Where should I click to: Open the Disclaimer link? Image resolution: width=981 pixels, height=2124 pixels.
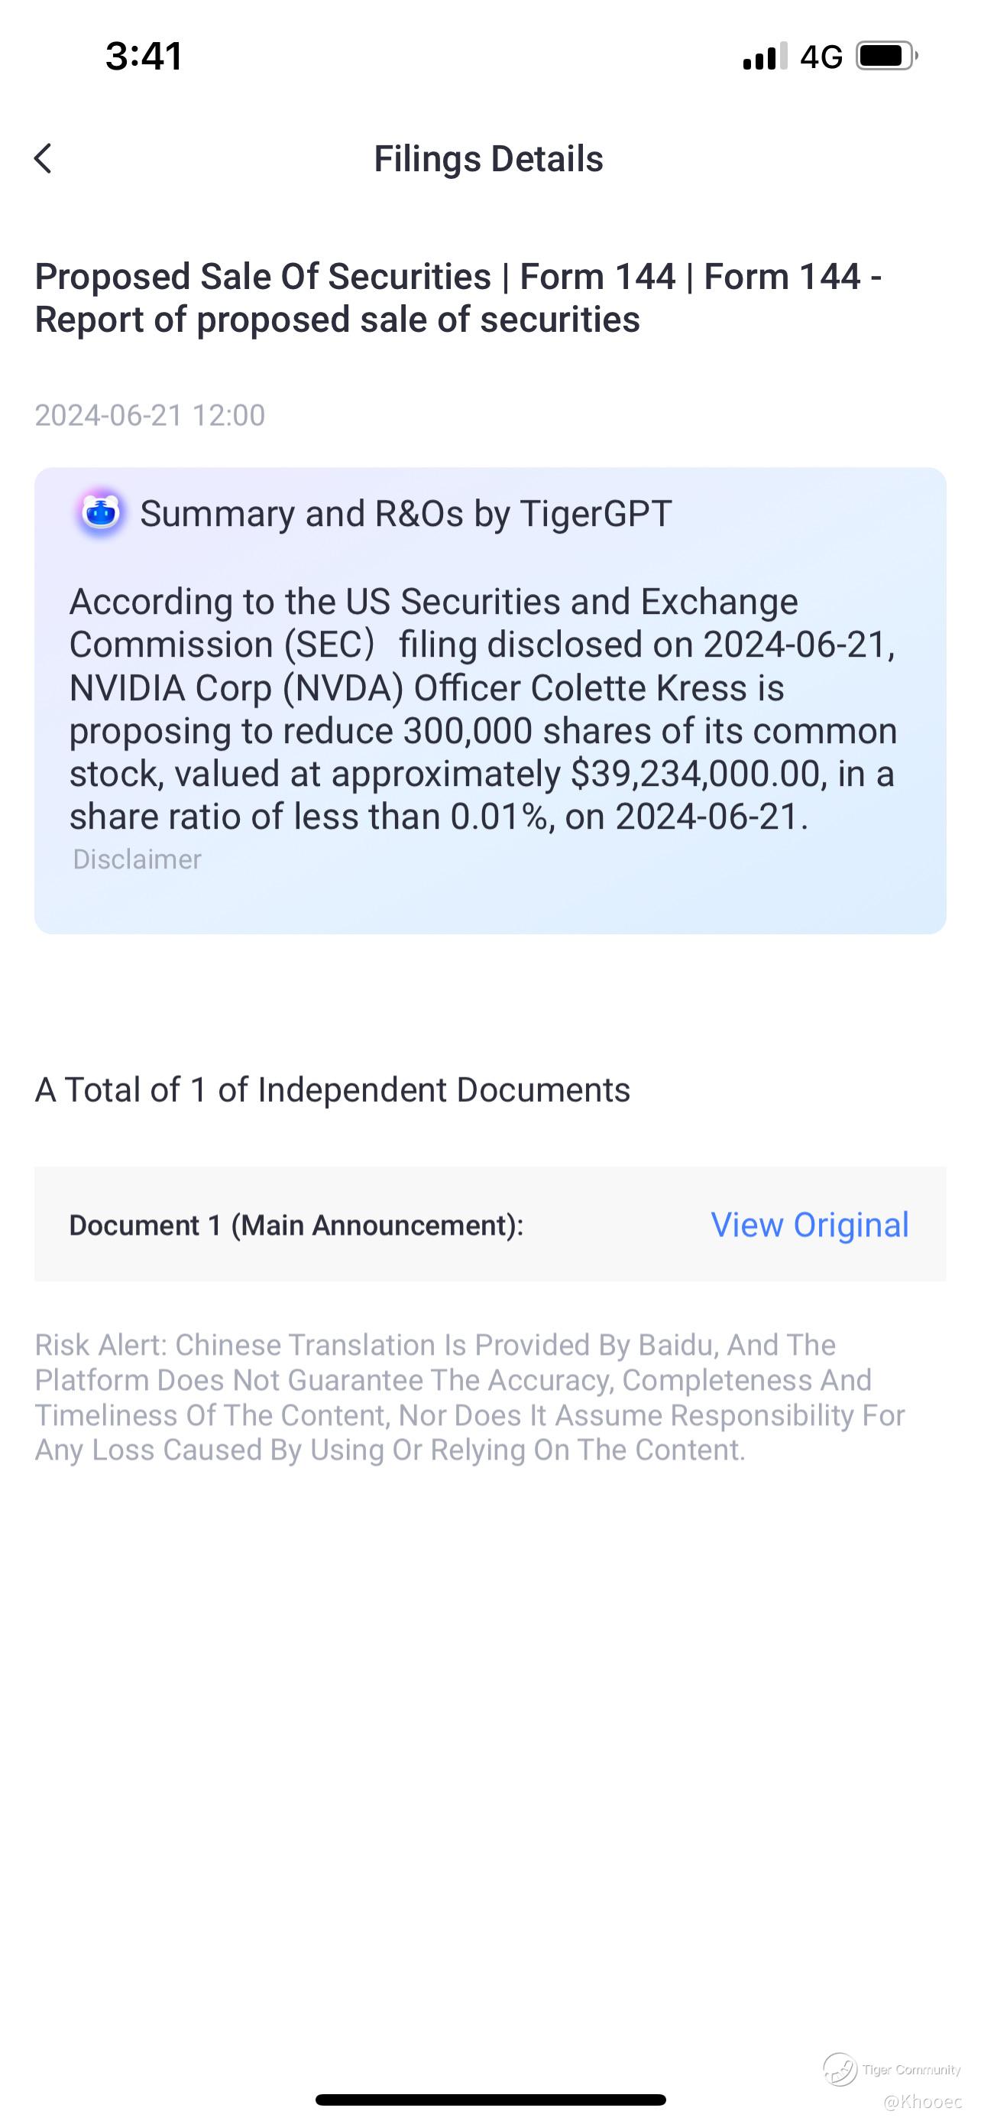pyautogui.click(x=137, y=859)
